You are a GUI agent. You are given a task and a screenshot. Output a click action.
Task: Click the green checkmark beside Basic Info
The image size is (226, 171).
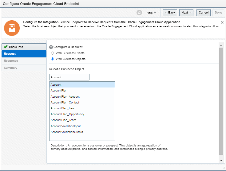(6, 47)
